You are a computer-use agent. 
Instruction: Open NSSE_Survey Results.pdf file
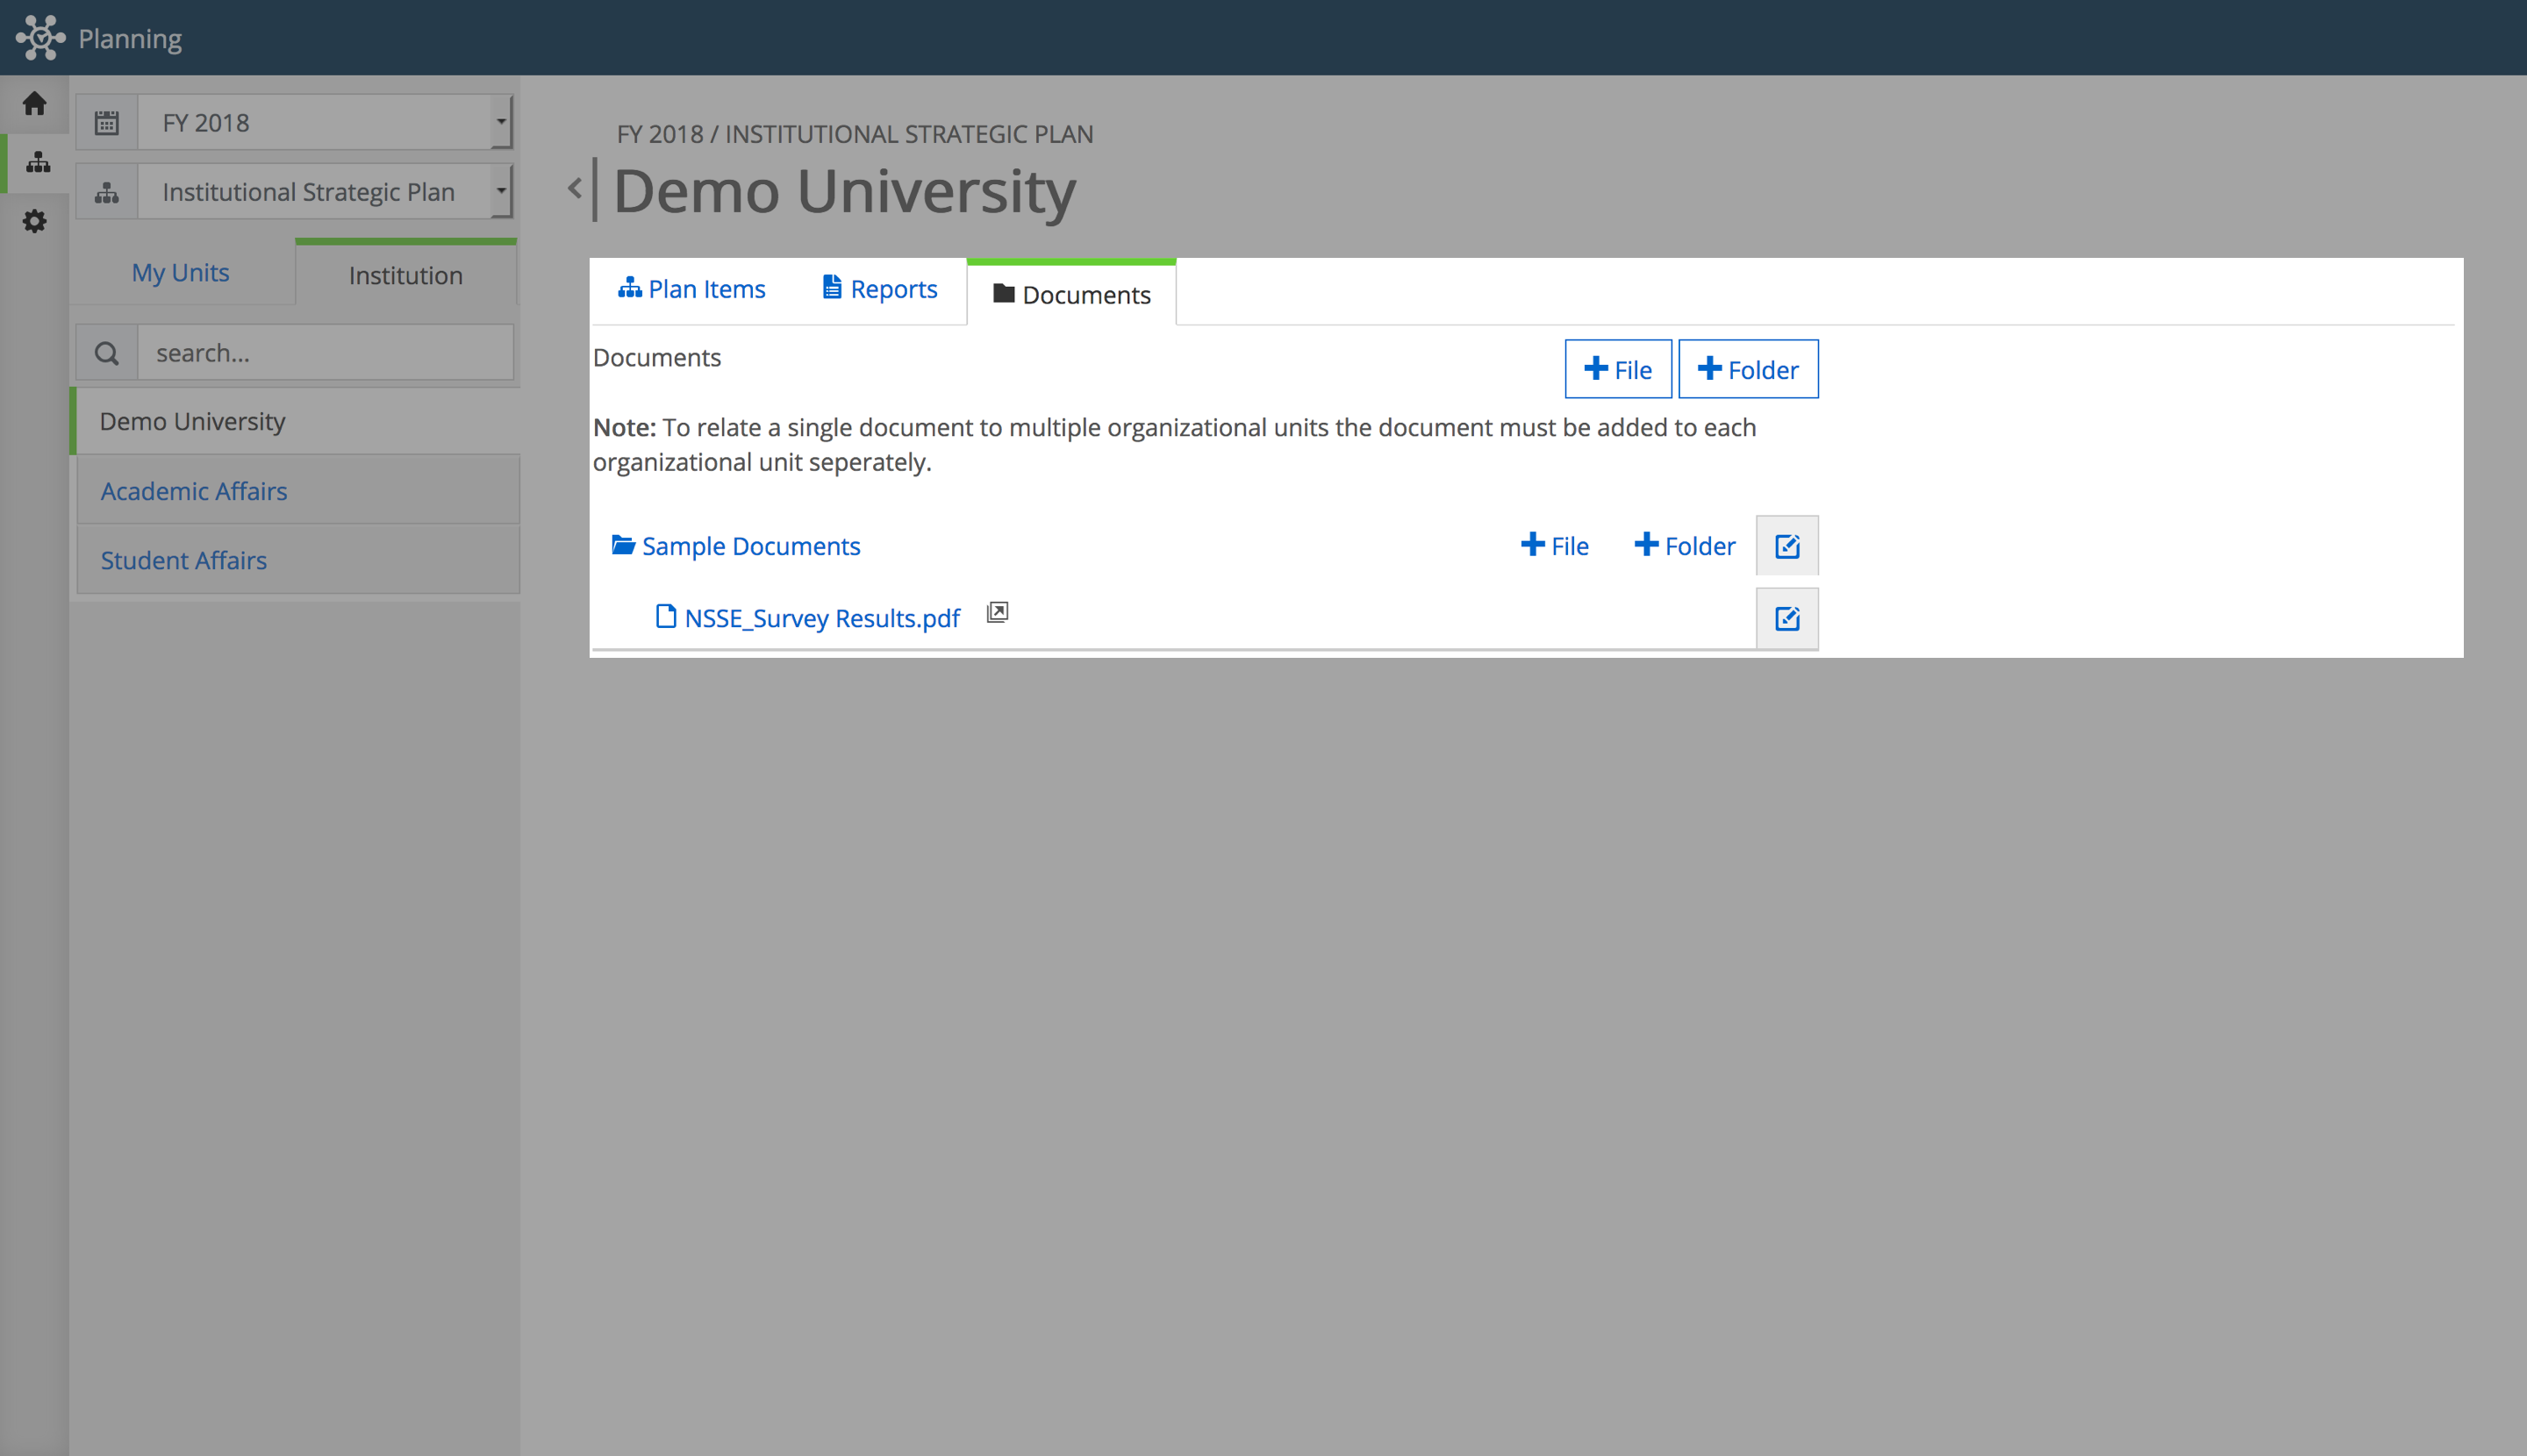coord(808,618)
